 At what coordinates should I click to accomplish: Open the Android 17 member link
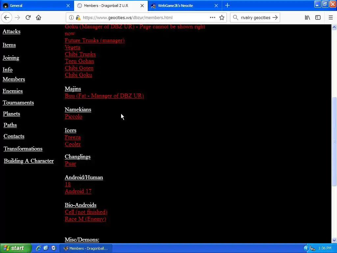click(78, 191)
